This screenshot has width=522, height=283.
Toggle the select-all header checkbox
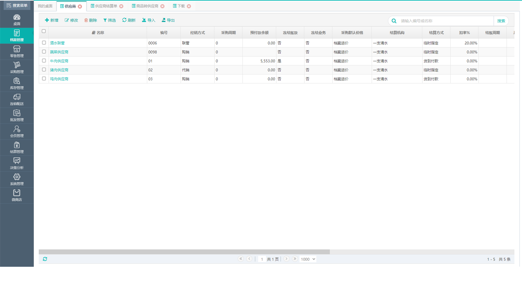point(44,31)
